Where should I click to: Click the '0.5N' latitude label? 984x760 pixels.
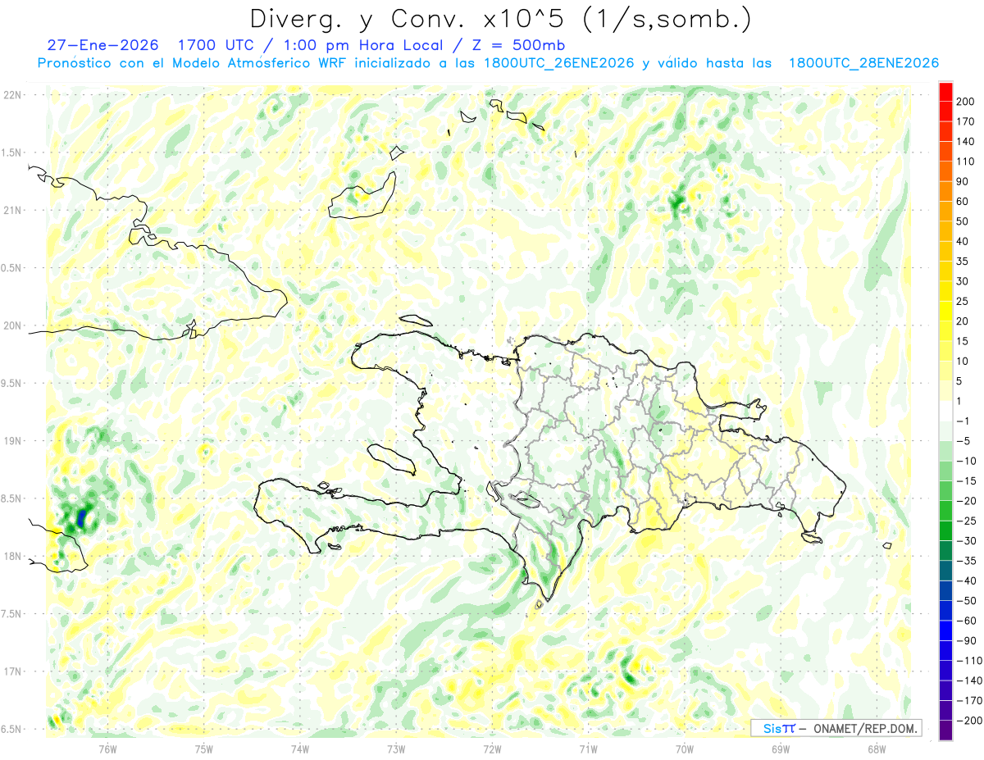(12, 268)
